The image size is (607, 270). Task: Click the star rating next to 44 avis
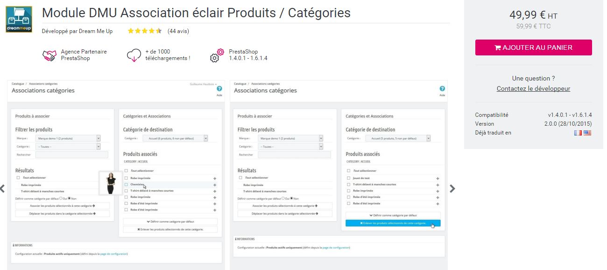pyautogui.click(x=145, y=31)
